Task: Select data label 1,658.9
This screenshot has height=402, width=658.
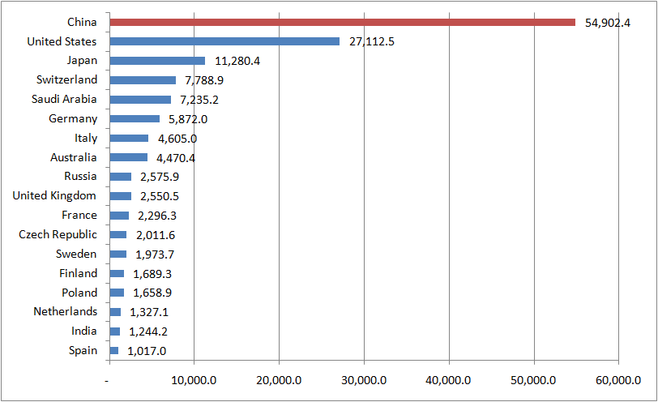Action: click(152, 293)
